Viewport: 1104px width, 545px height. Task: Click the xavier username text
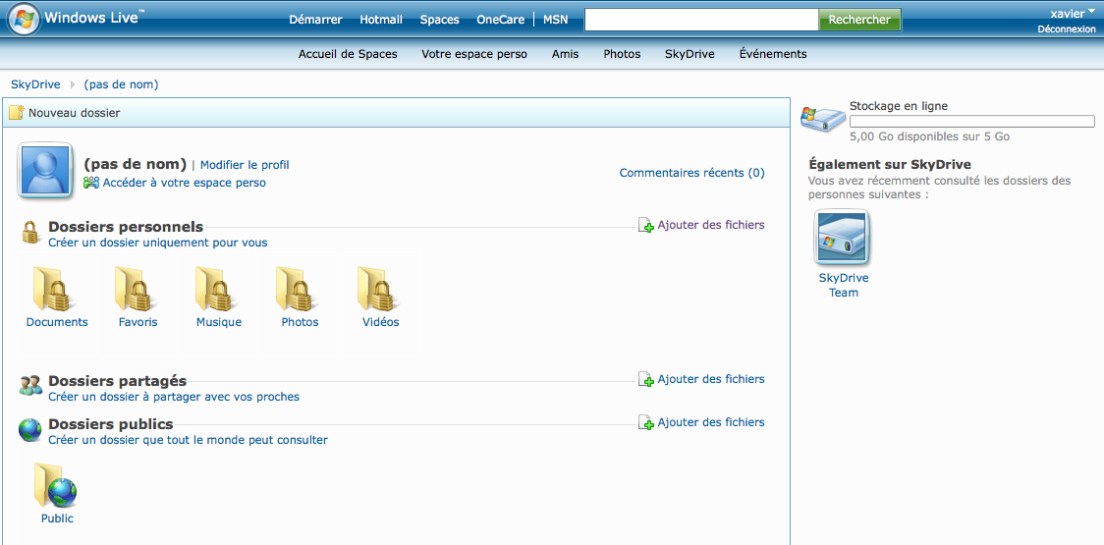1068,14
